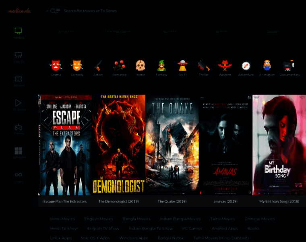Select the Thriller genre cleaver icon

[x=204, y=65]
